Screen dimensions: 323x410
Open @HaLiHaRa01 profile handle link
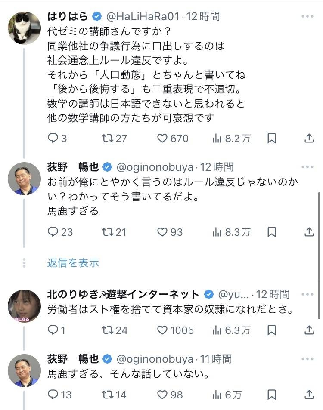(143, 17)
